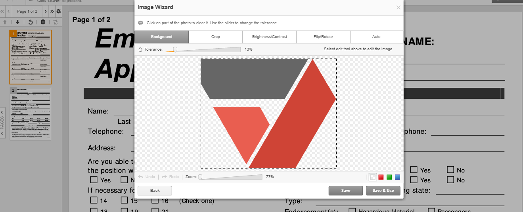Screen dimensions: 523x212
Task: Click the 'Page 1 of 2' document heading
Action: [x=92, y=20]
